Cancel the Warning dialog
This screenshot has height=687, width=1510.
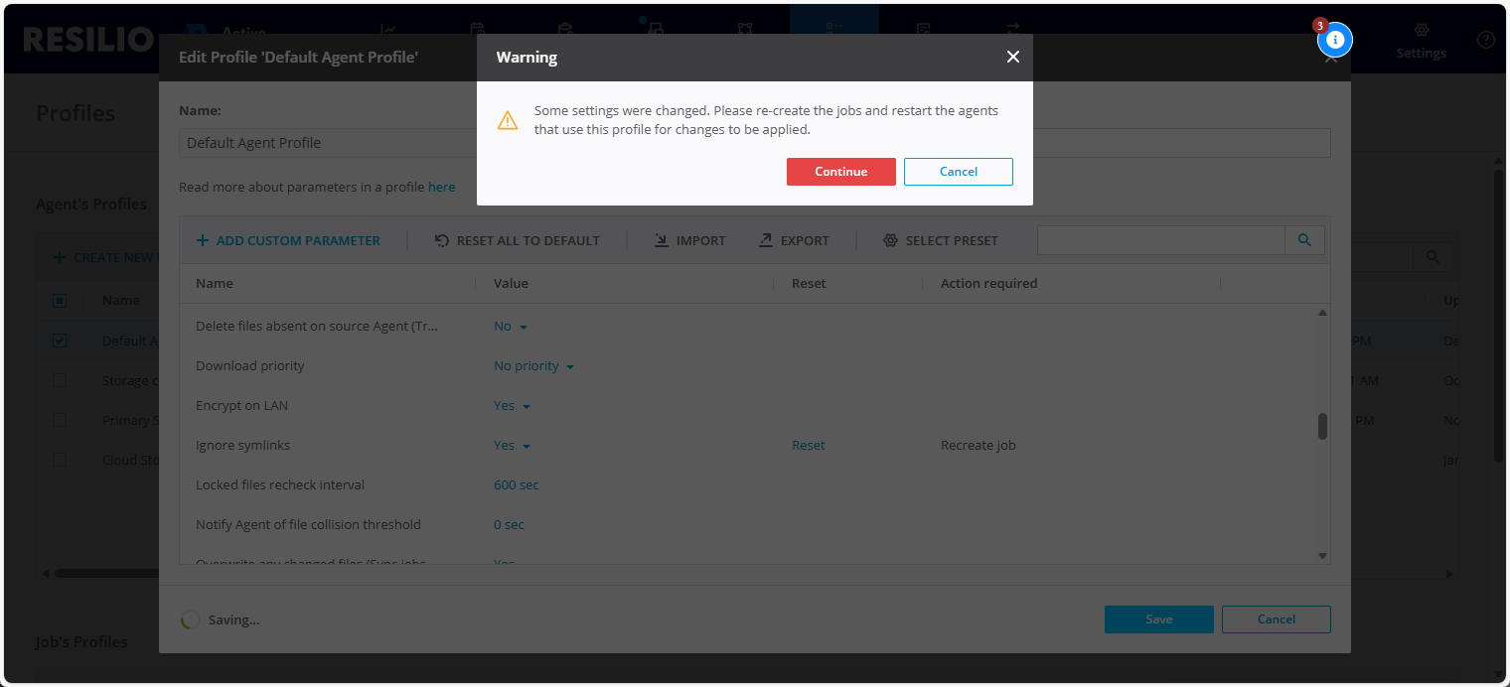click(958, 172)
